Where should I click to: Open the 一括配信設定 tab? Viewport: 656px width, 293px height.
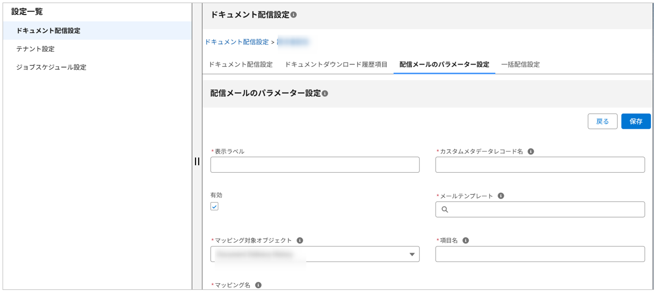point(520,65)
